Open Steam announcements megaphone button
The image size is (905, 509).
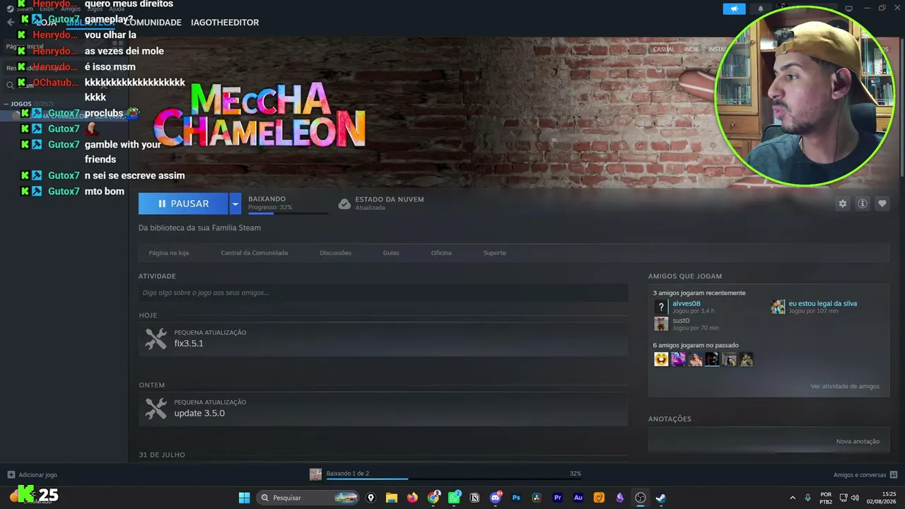pyautogui.click(x=734, y=8)
